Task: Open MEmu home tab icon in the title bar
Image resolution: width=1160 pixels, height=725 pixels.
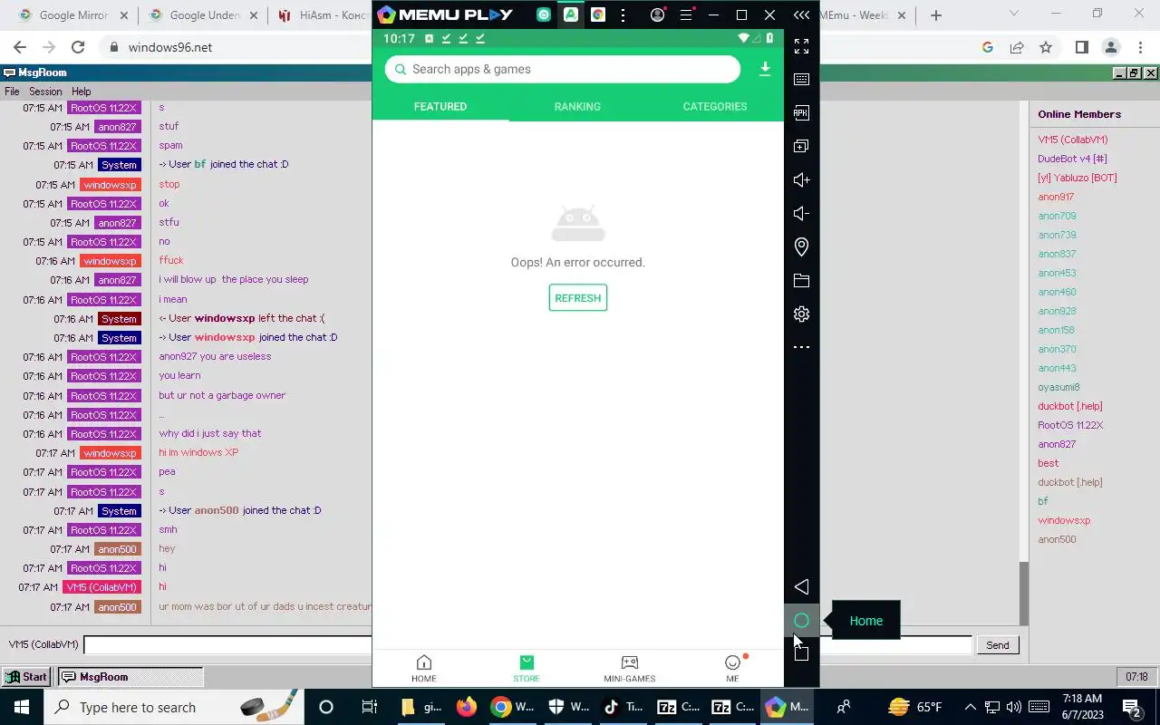Action: pos(543,14)
